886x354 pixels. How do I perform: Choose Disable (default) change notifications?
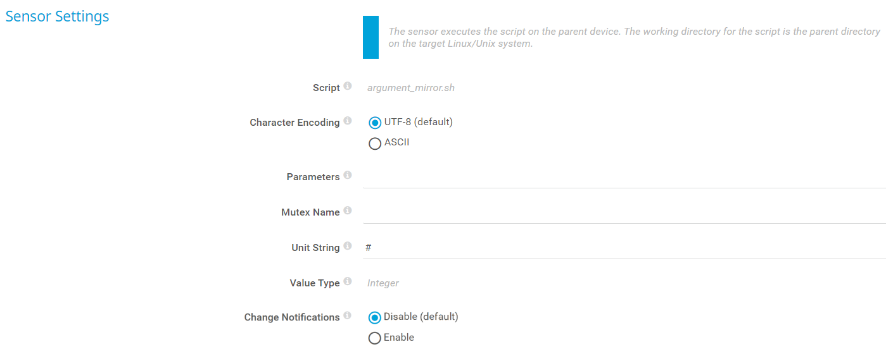tap(375, 317)
